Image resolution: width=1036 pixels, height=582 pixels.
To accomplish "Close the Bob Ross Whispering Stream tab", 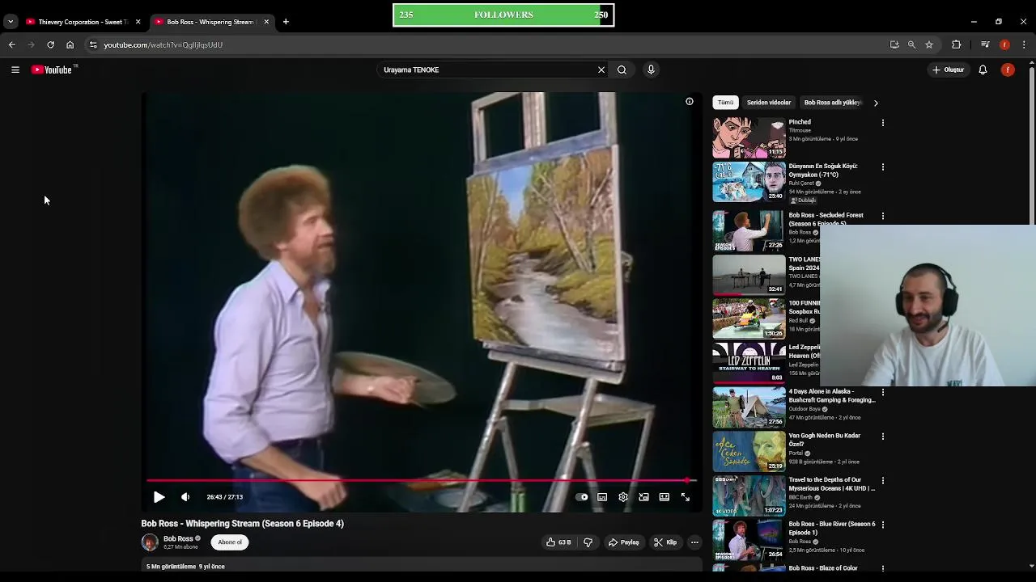I will [266, 22].
